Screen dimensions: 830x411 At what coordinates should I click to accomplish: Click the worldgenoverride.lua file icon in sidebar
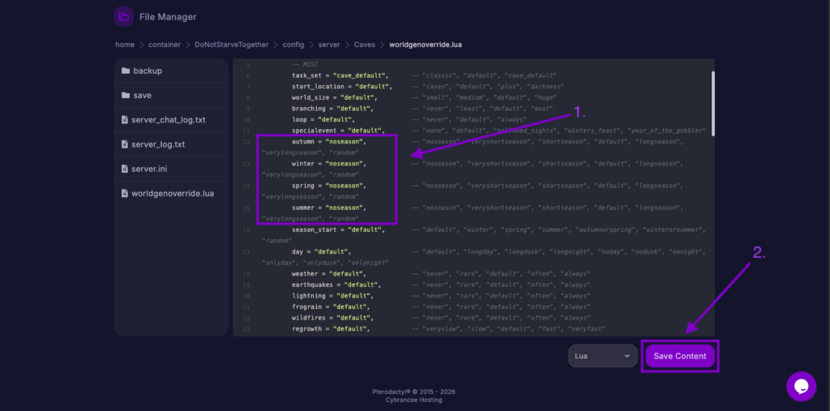125,193
